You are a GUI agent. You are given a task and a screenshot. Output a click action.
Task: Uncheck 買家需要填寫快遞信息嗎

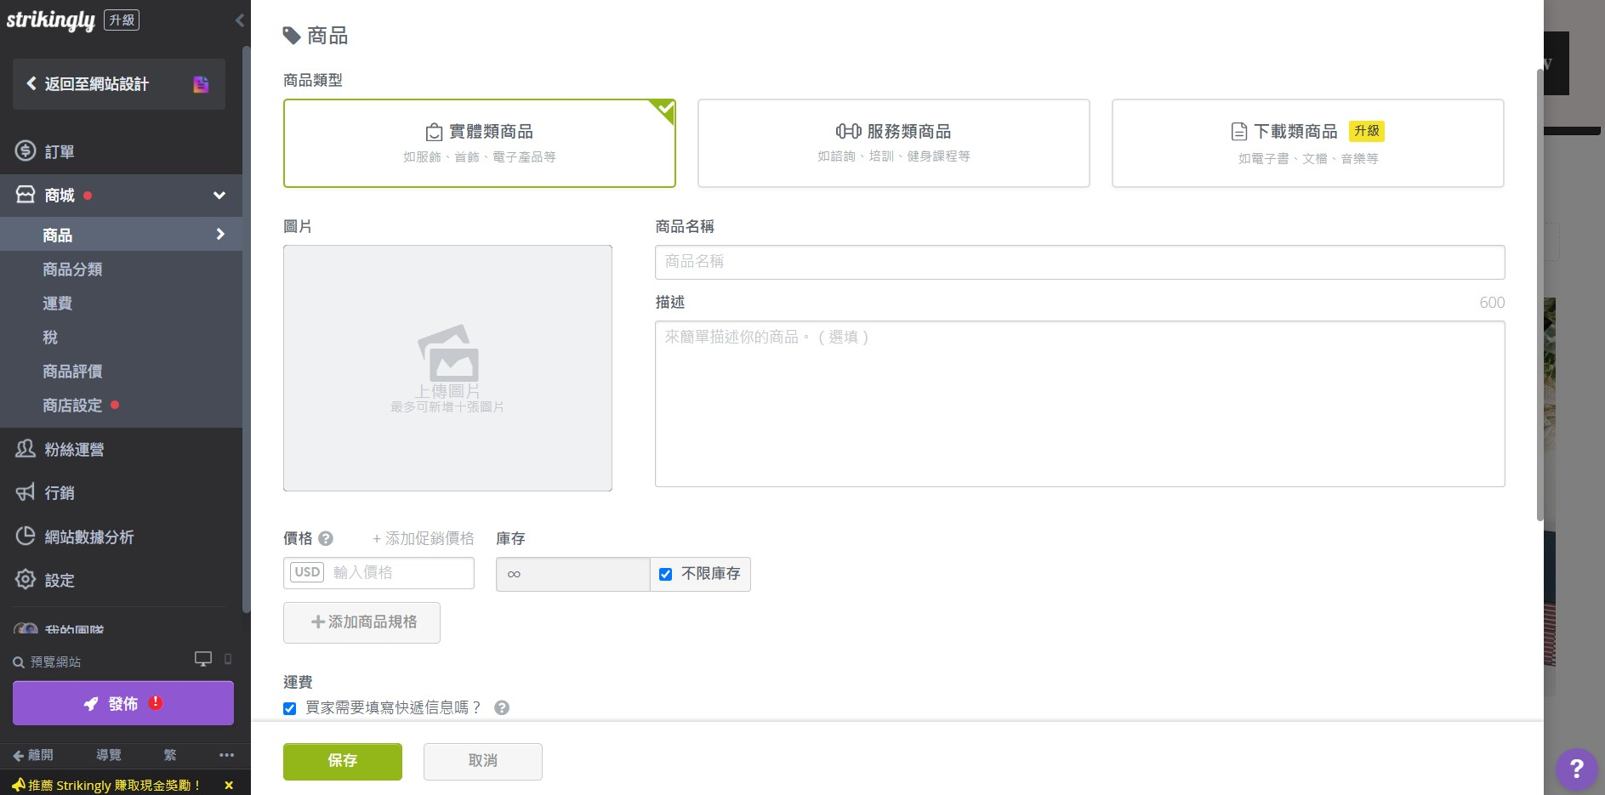pyautogui.click(x=289, y=707)
